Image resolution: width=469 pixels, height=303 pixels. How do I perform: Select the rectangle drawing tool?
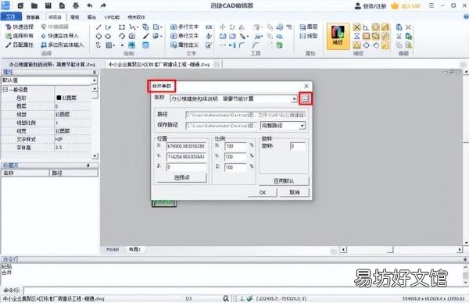[x=122, y=27]
